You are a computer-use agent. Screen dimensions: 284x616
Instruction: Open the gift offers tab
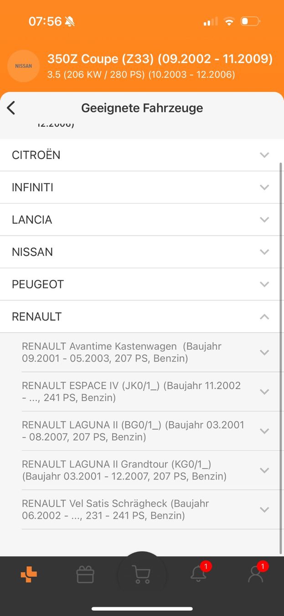point(85,574)
